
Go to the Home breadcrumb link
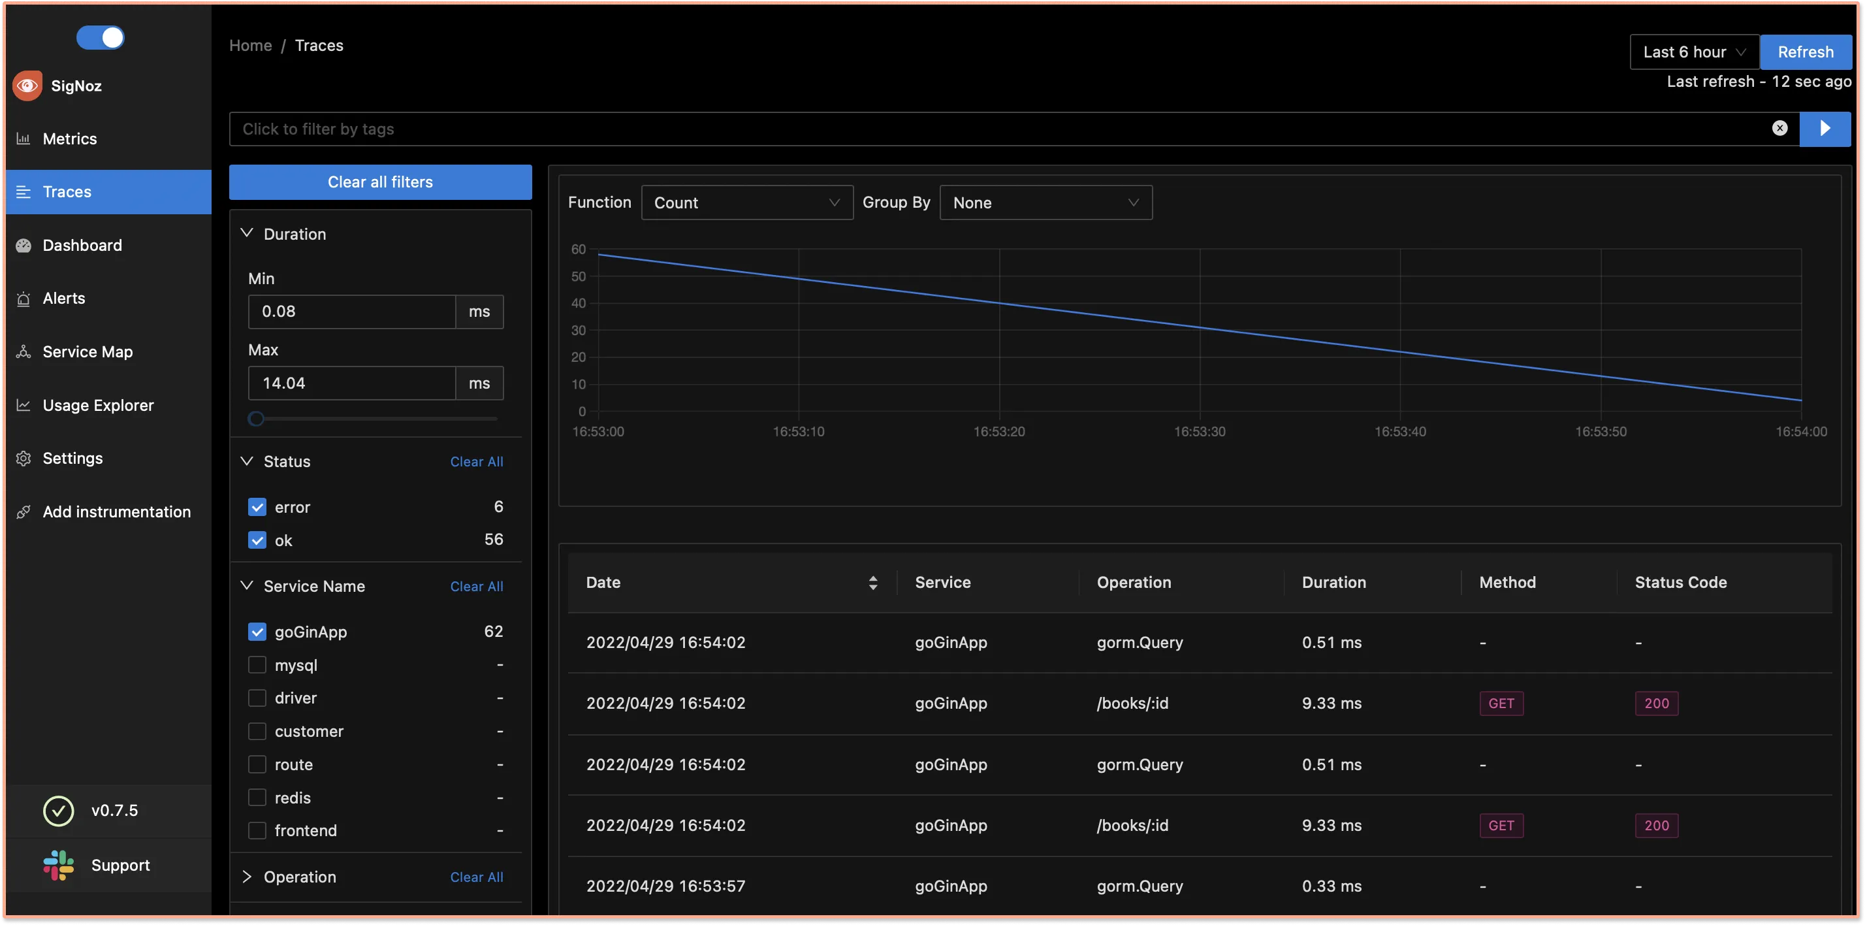tap(251, 45)
